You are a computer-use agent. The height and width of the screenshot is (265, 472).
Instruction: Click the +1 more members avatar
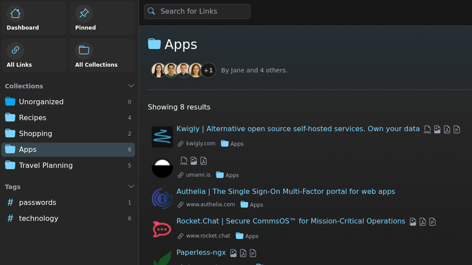pyautogui.click(x=208, y=70)
